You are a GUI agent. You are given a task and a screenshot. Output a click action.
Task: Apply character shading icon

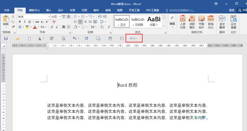(x=64, y=27)
